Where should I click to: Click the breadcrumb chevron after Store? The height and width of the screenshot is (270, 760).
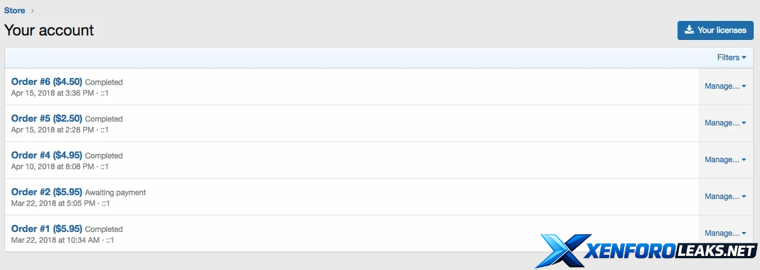32,10
